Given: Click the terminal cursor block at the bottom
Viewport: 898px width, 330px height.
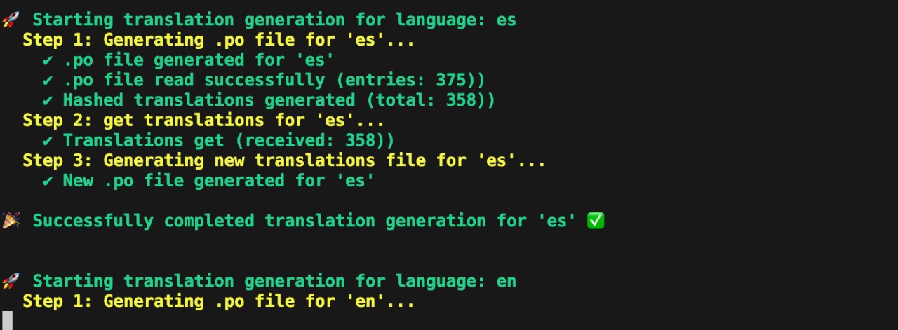Looking at the screenshot, I should 8,321.
